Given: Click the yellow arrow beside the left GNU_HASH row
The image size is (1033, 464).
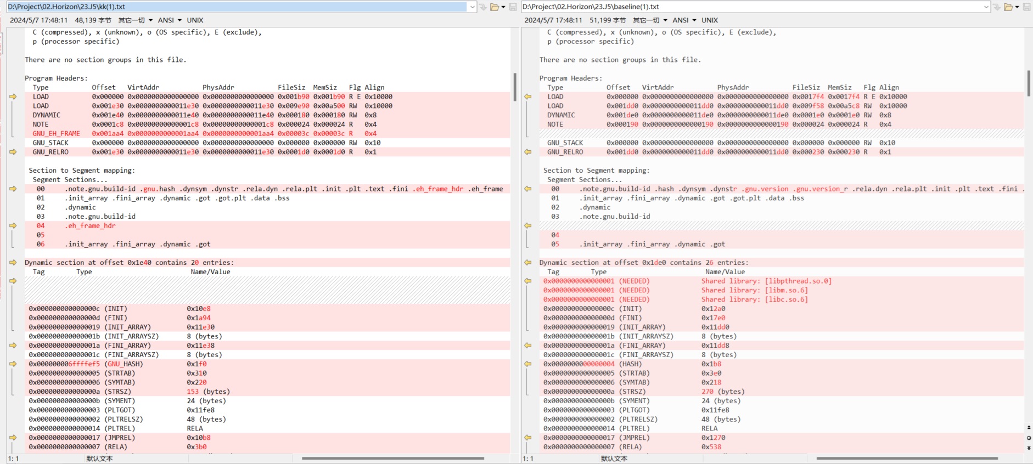Looking at the screenshot, I should [x=13, y=364].
